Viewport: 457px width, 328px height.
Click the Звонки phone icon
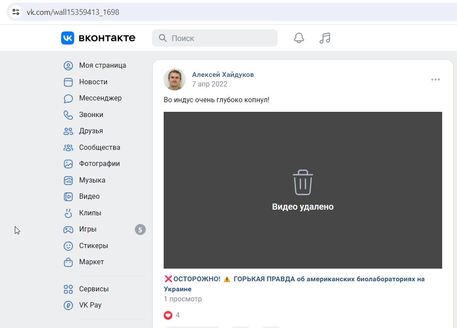[68, 115]
